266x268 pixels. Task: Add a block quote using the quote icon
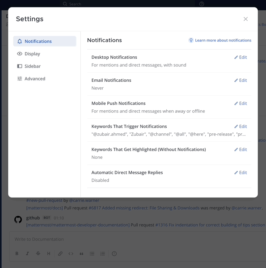tap(81, 253)
